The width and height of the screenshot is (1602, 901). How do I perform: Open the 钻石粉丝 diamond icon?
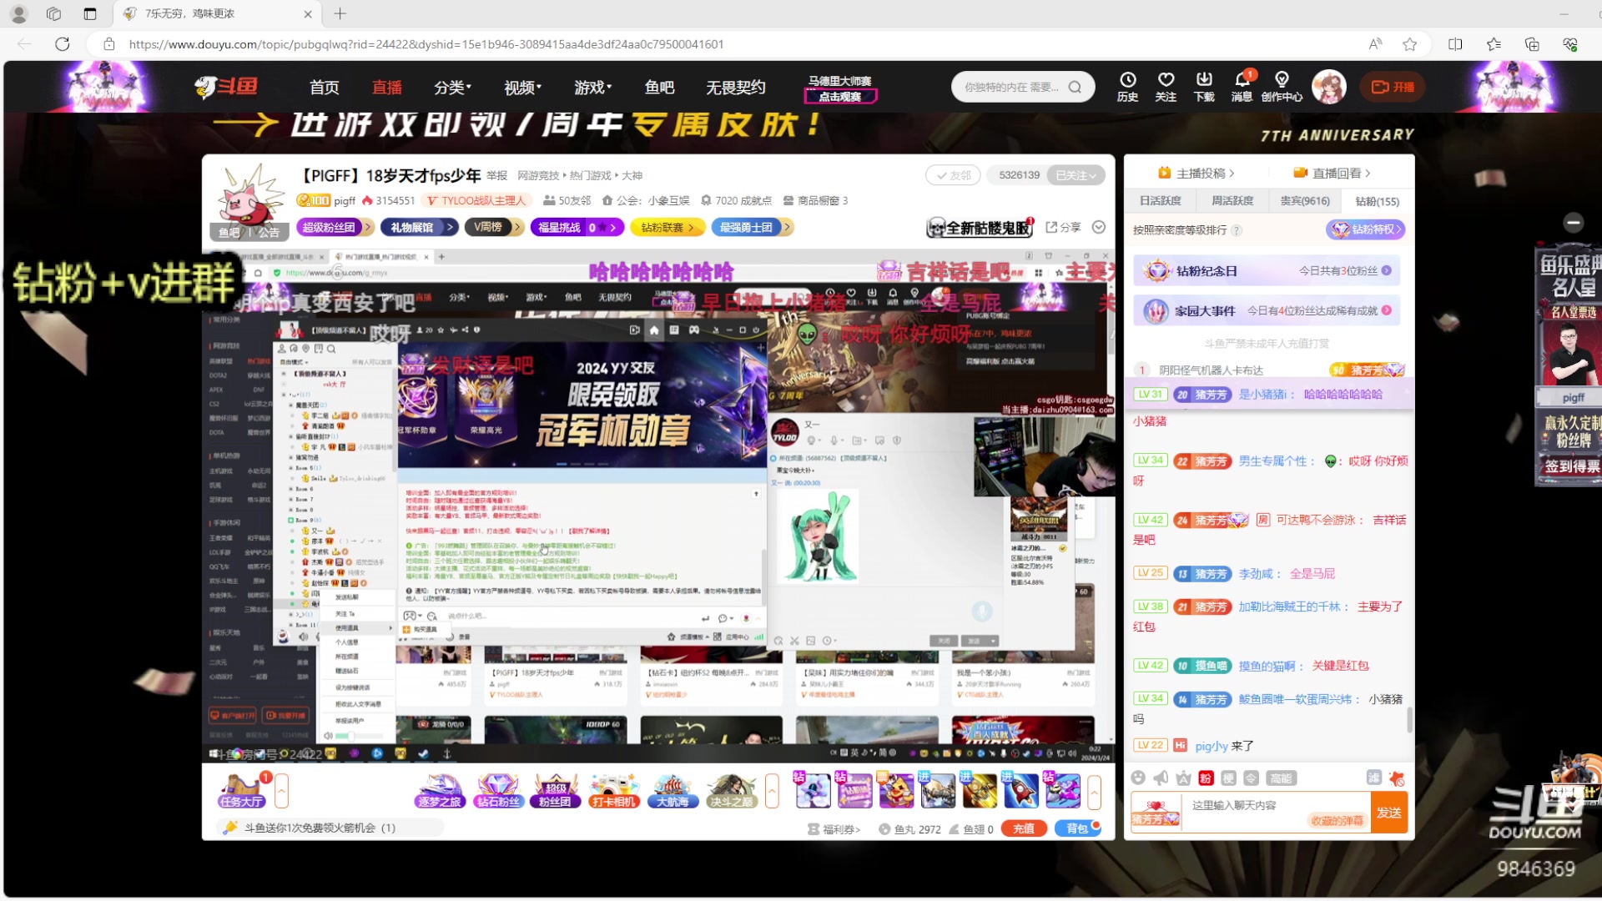click(x=498, y=791)
